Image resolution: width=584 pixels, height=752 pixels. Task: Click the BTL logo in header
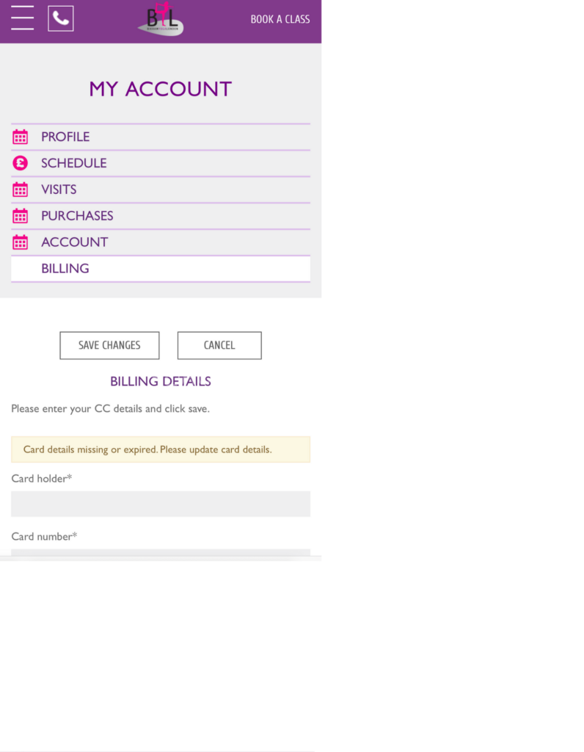coord(161,19)
